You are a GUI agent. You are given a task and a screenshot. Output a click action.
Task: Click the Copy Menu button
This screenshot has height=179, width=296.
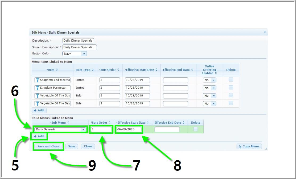coord(249,146)
